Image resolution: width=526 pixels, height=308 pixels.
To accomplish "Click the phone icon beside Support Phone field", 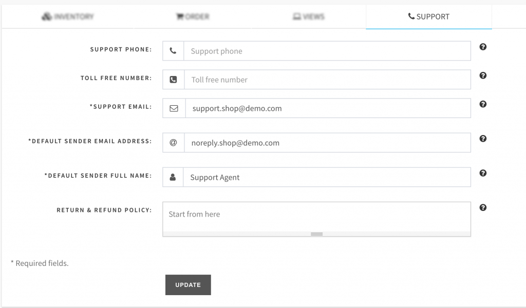I will click(173, 50).
